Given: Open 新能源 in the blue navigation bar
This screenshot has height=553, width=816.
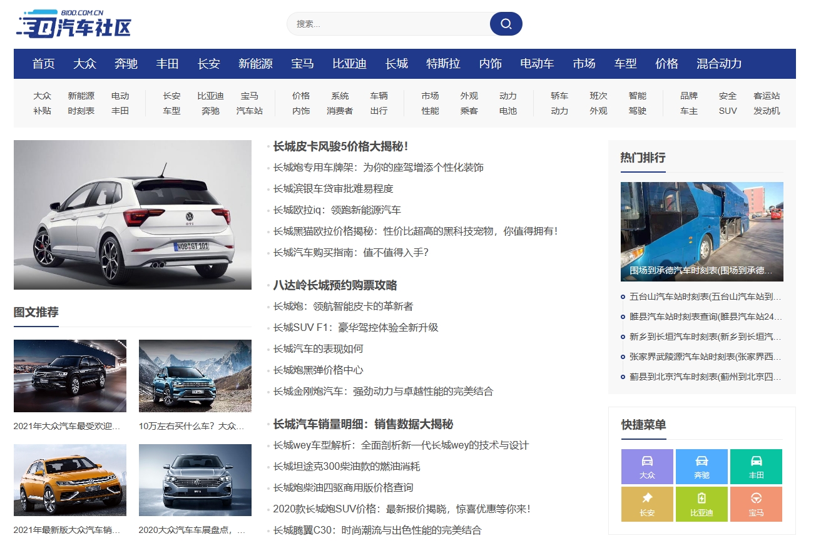Looking at the screenshot, I should (255, 64).
